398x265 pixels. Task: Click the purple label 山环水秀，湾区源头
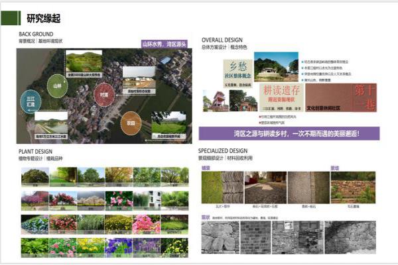(x=165, y=44)
